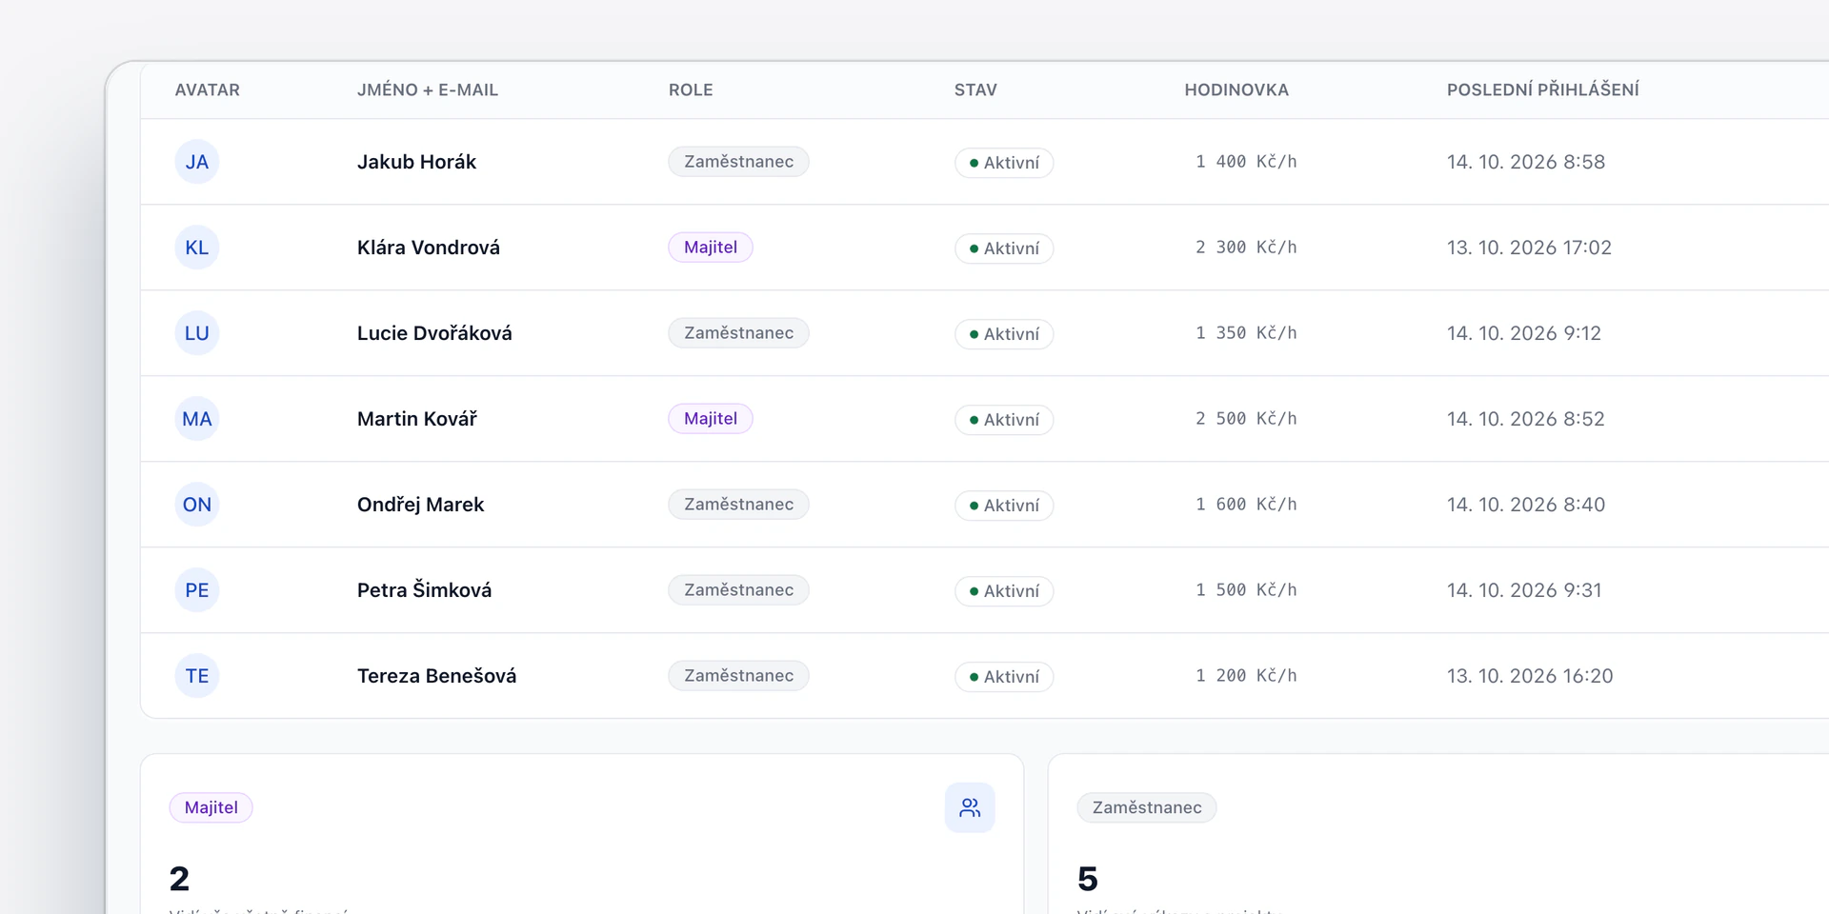Screen dimensions: 1829x914
Task: Click the PE avatar for Petra Šimková
Action: [197, 590]
